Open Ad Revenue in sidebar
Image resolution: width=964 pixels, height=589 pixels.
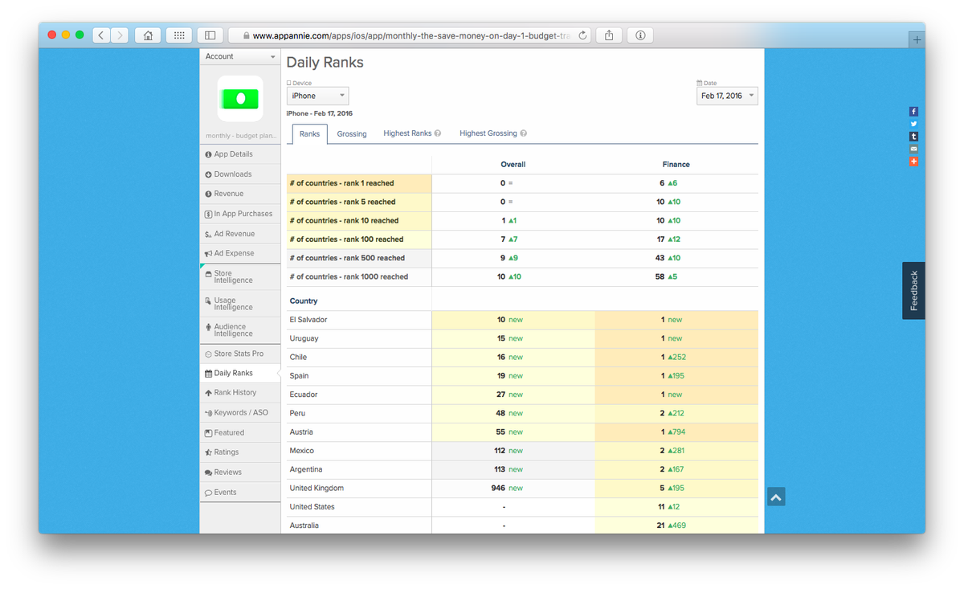click(240, 234)
